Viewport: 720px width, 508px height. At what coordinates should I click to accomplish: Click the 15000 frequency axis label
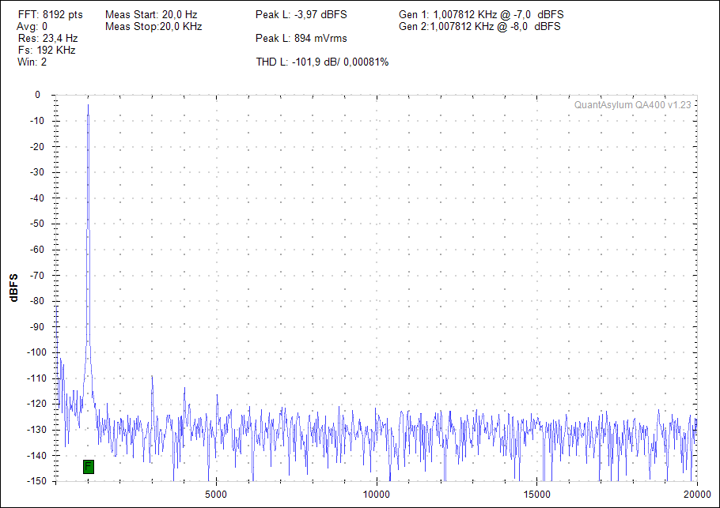(536, 495)
